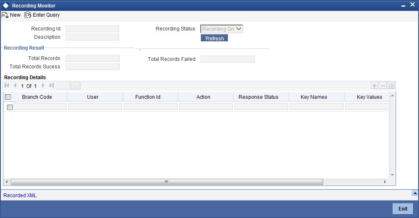Click the Response Status cell in first row
Viewport: 419px width, 218px height.
(261, 107)
